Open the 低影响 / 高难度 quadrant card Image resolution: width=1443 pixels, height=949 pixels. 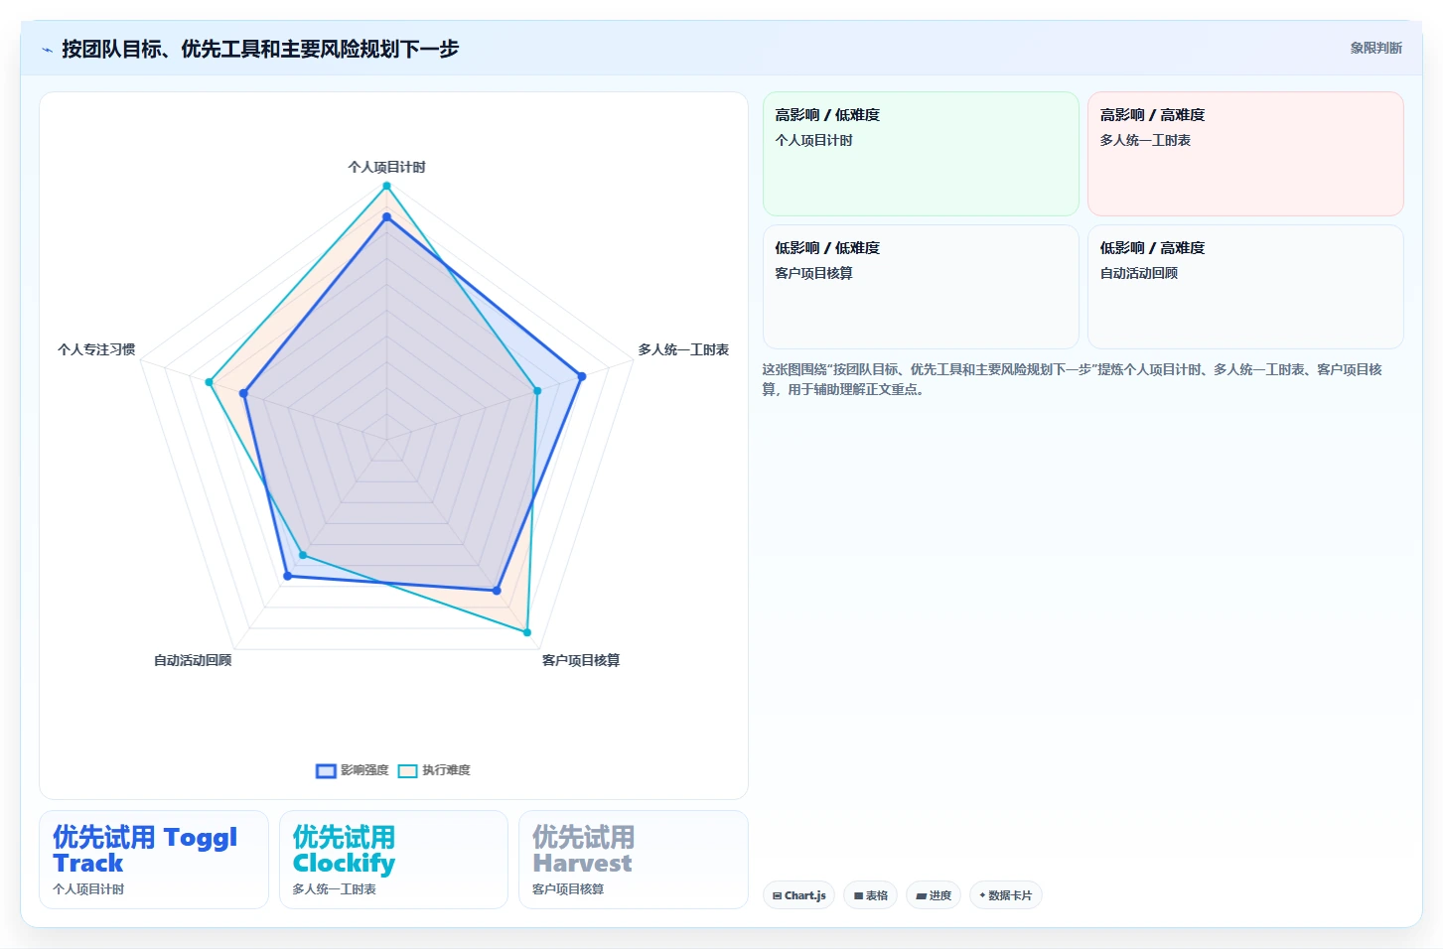[1245, 287]
